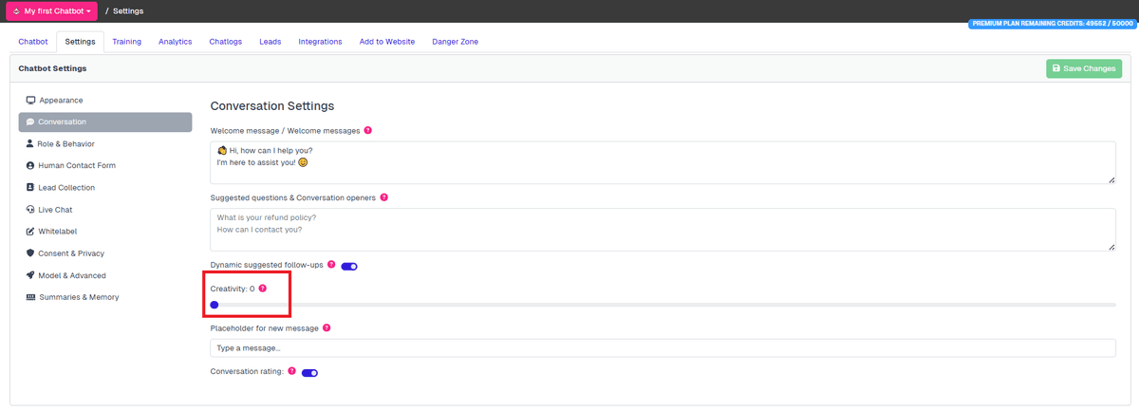Click the Appearance monitor icon in sidebar
This screenshot has height=411, width=1139.
pyautogui.click(x=30, y=101)
